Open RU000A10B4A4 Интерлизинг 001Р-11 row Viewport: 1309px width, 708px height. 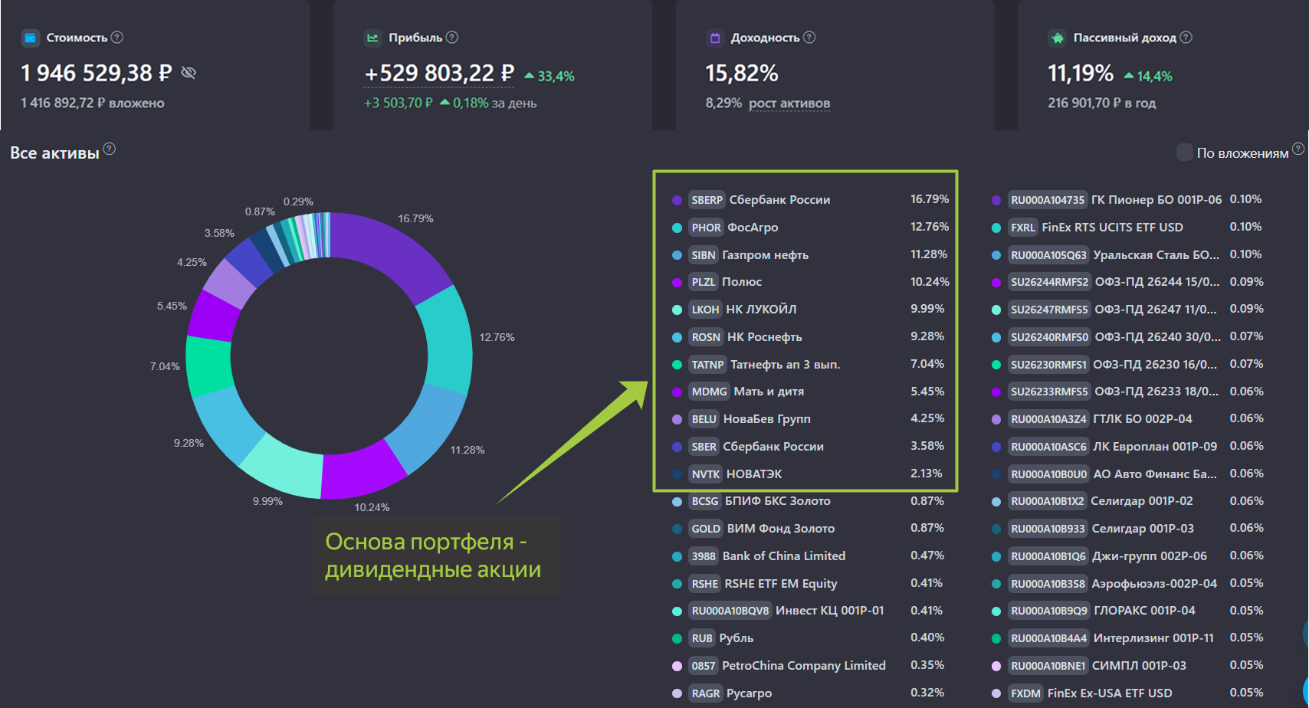pos(1127,638)
